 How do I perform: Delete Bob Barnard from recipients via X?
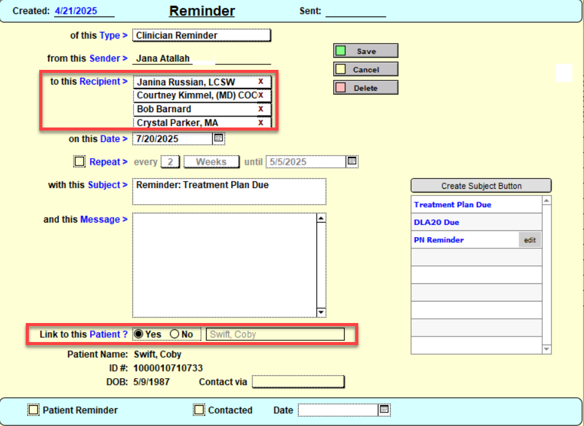coord(261,109)
